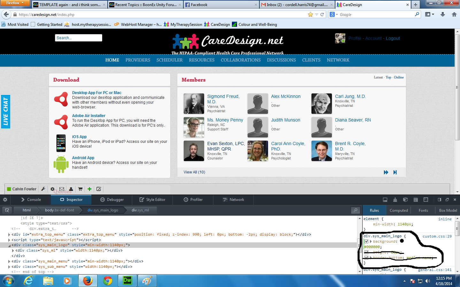This screenshot has height=287, width=460.
Task: Open a new browser tab
Action: tap(416, 4)
